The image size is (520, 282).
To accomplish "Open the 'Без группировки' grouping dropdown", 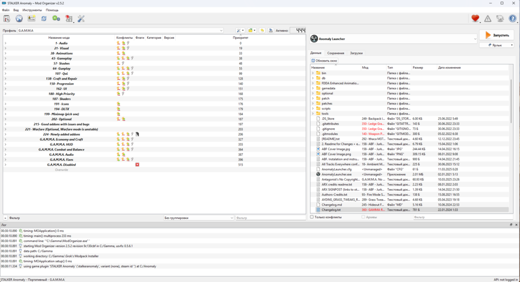I will coord(199,218).
